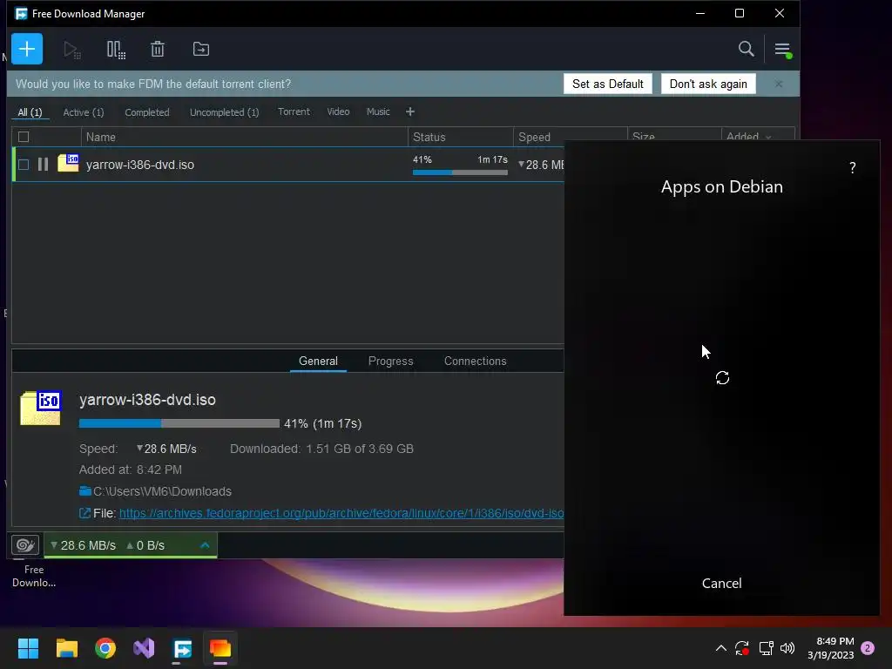The width and height of the screenshot is (892, 669).
Task: Tick the yarrow-i386-dvd.iso row checkbox
Action: coord(24,165)
